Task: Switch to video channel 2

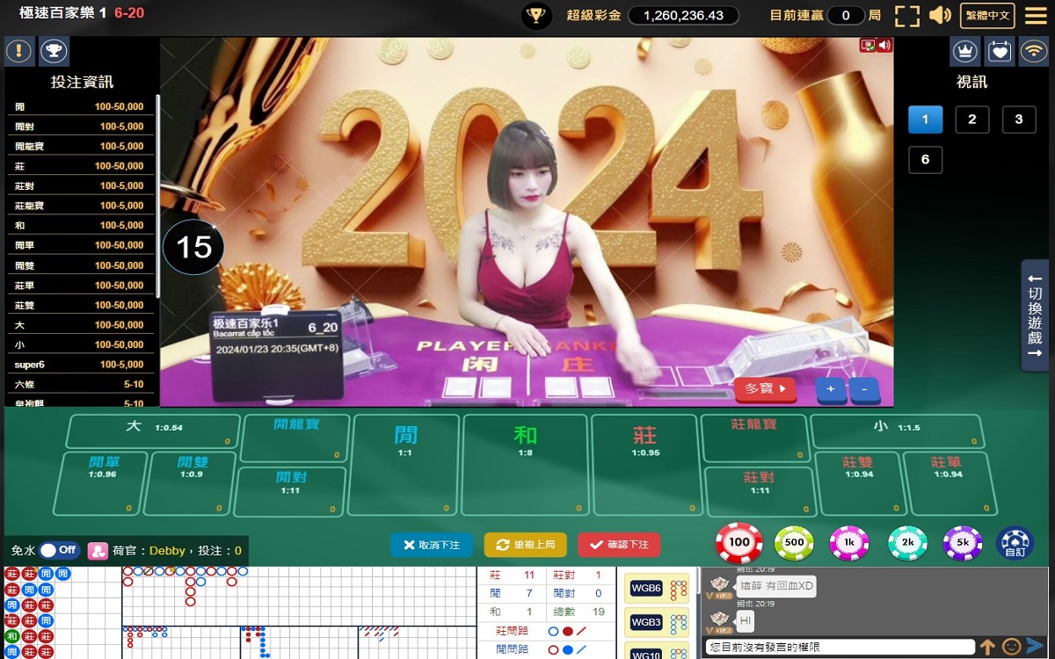Action: 972,119
